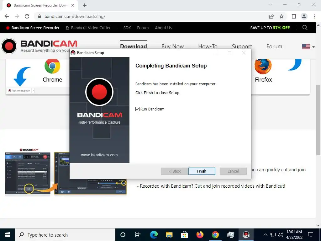Open the volume speaker tray icon
Viewport: 321px width, 241px height.
[281, 235]
